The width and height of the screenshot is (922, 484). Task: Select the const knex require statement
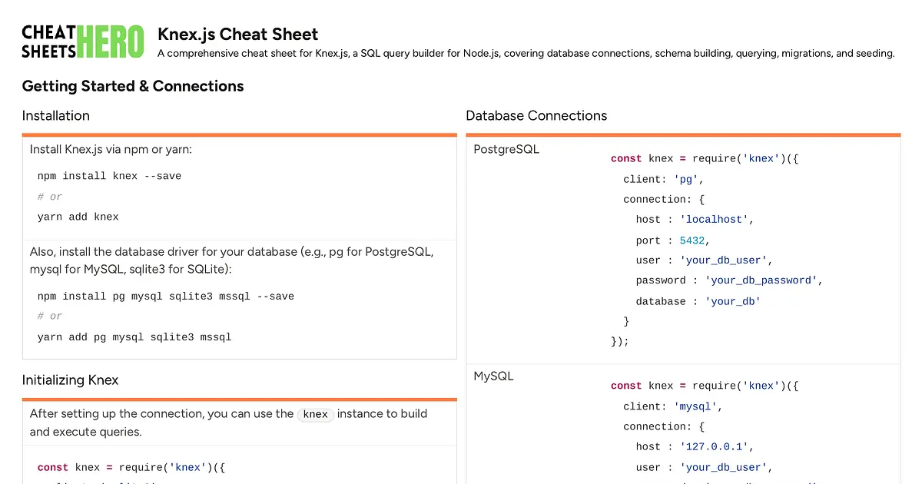(x=703, y=158)
